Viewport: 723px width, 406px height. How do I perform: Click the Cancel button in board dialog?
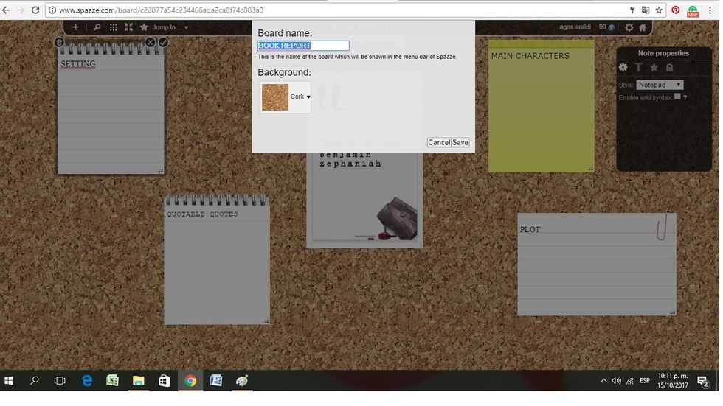click(x=439, y=142)
